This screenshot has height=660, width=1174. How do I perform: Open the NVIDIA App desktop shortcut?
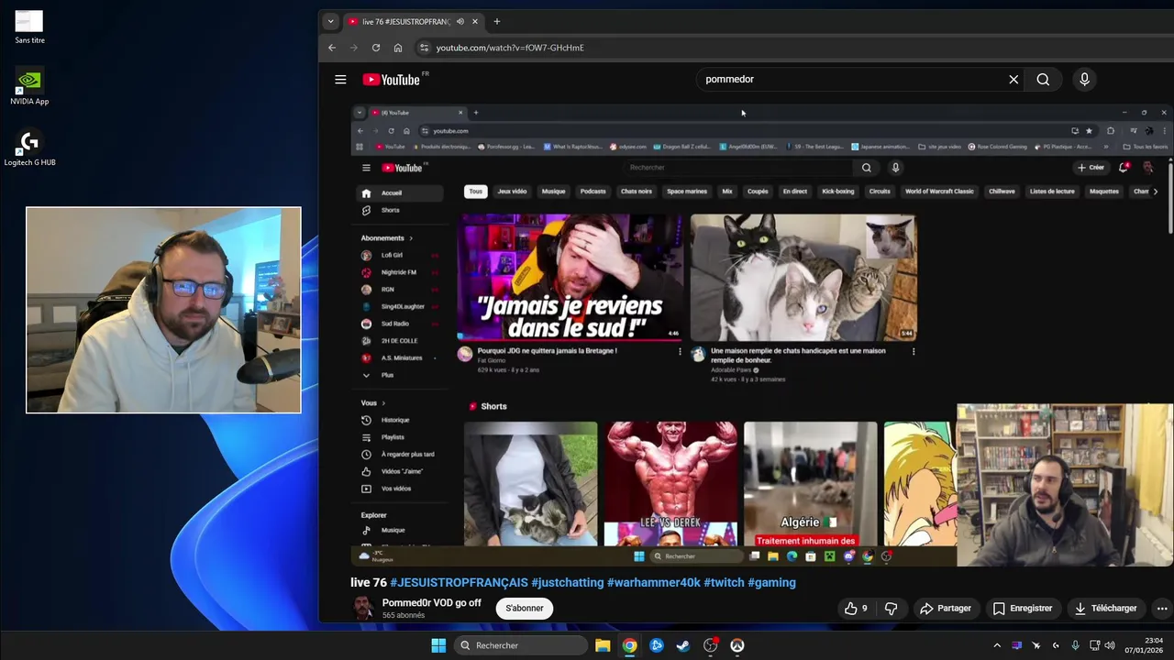click(x=29, y=87)
